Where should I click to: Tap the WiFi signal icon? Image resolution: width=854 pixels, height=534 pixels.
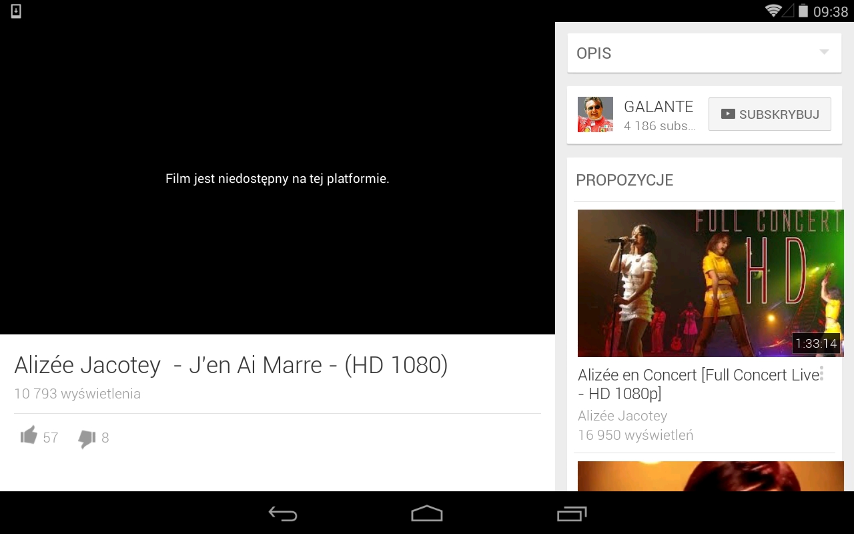(x=773, y=11)
